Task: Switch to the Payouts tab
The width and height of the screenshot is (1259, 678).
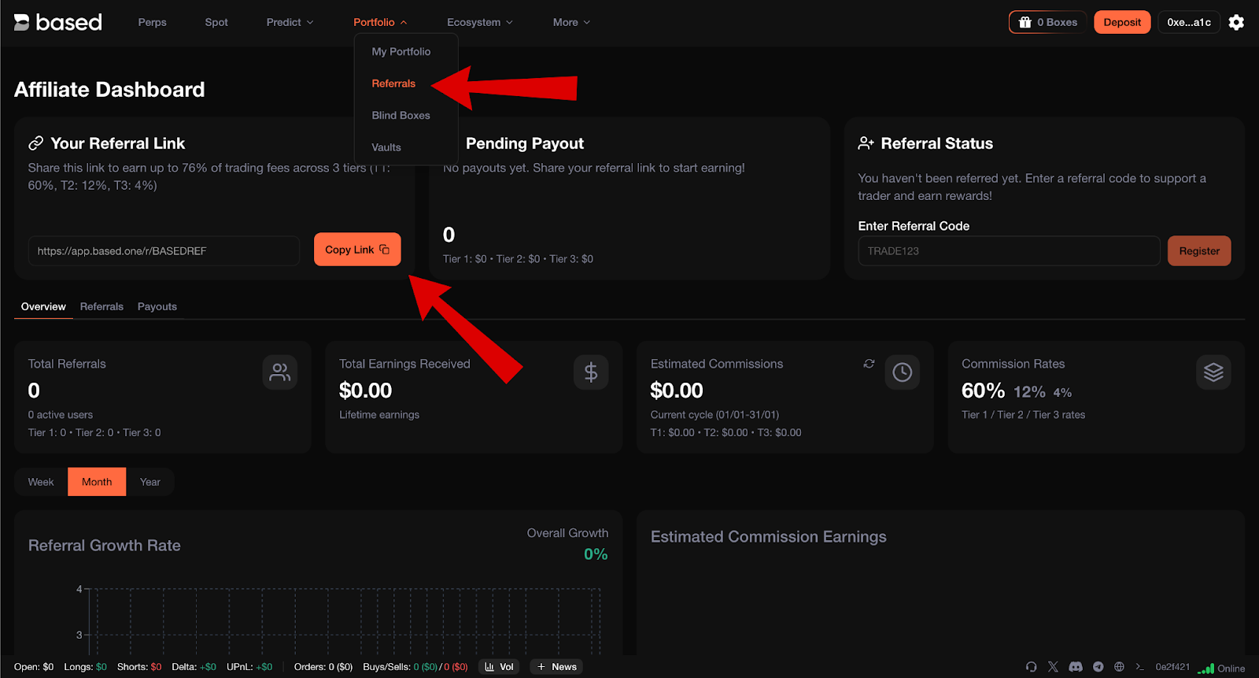Action: 157,306
